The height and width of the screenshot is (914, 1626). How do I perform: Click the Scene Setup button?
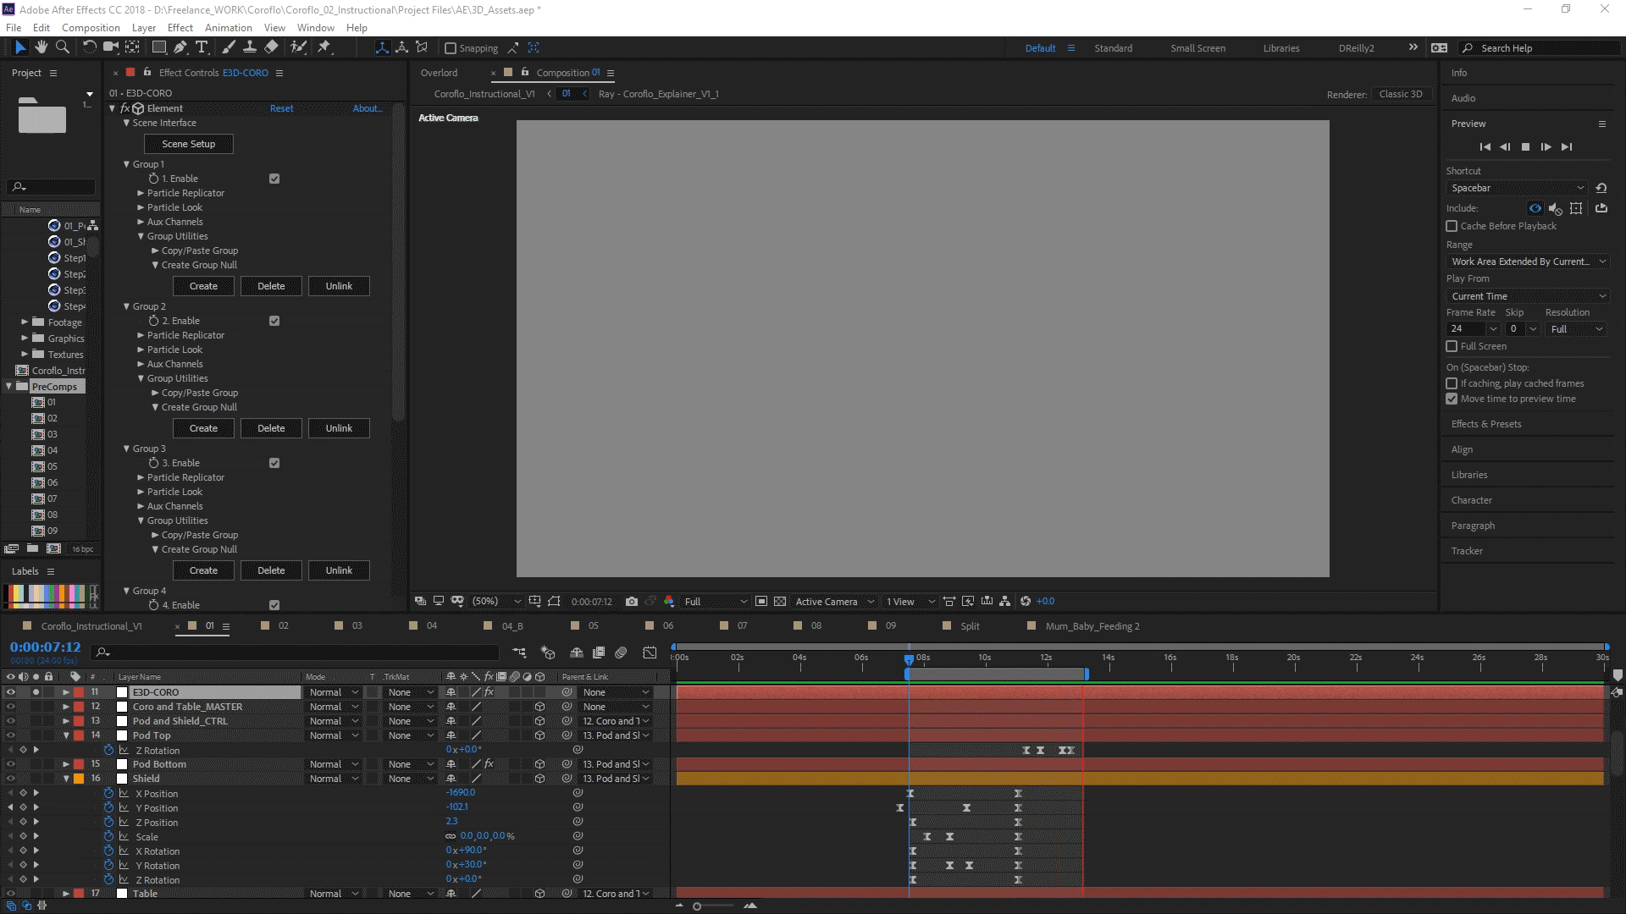189,144
